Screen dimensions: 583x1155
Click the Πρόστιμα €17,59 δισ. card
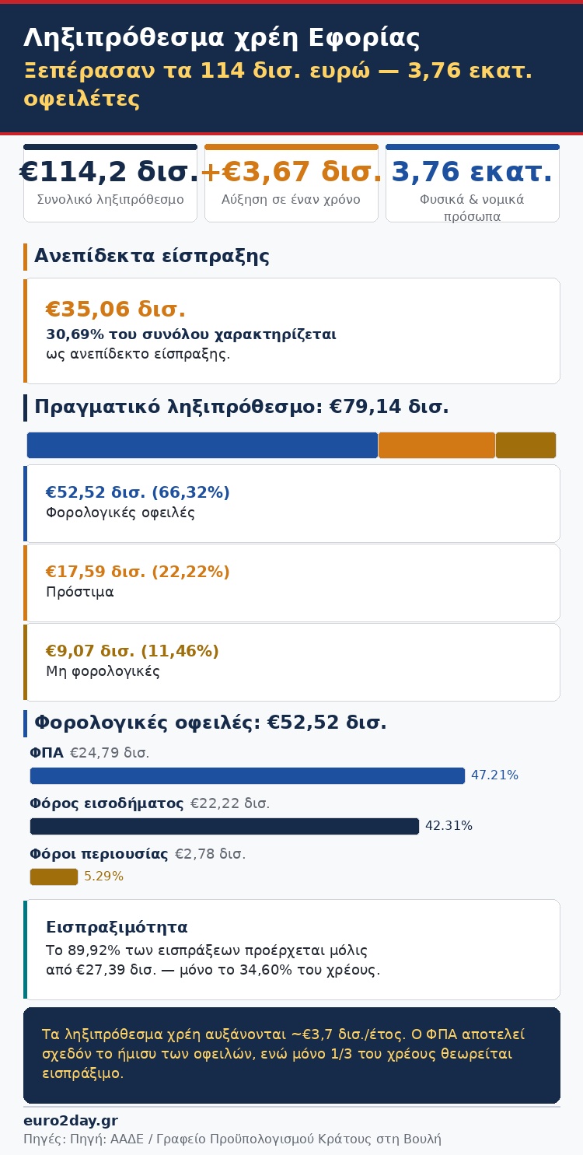click(x=291, y=583)
